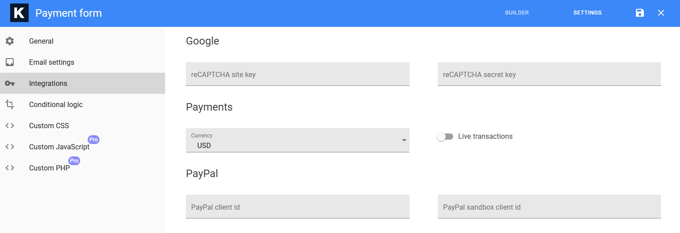Click the Custom CSS code brackets icon
680x233 pixels.
pyautogui.click(x=10, y=126)
